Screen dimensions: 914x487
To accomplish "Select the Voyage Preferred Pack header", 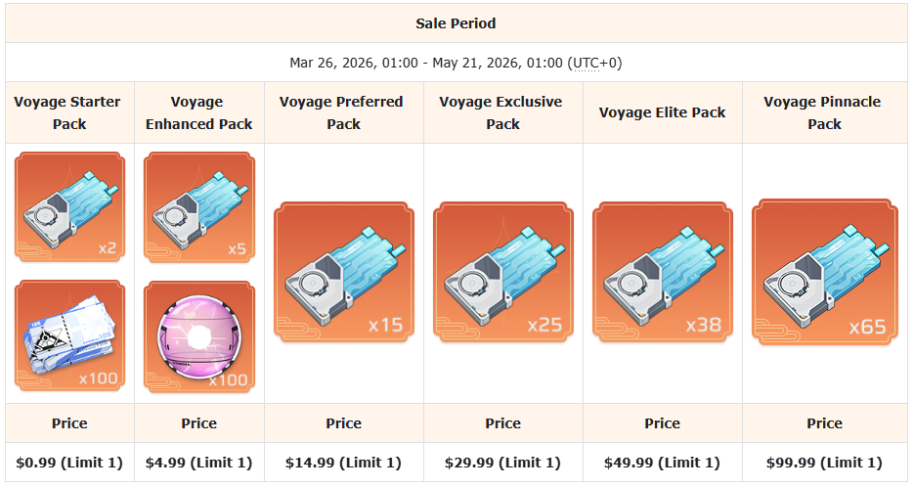I will [x=344, y=112].
